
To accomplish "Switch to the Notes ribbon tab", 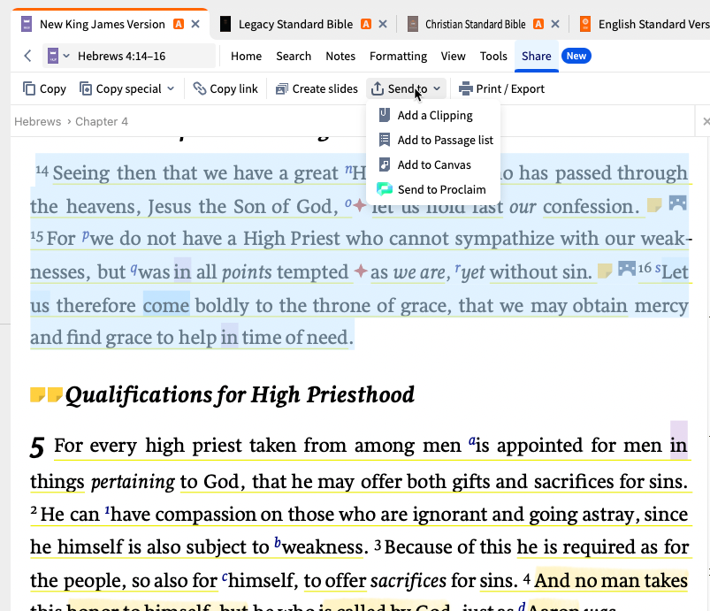I will point(340,57).
